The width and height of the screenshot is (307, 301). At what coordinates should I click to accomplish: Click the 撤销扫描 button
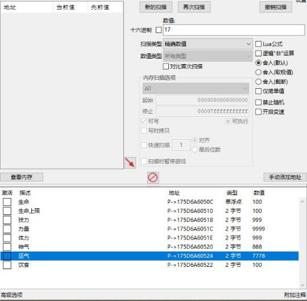click(276, 7)
